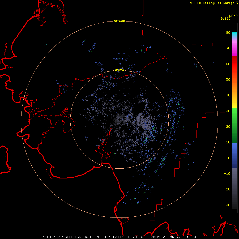Click the radar site center dot
The width and height of the screenshot is (239, 239).
(x=119, y=119)
